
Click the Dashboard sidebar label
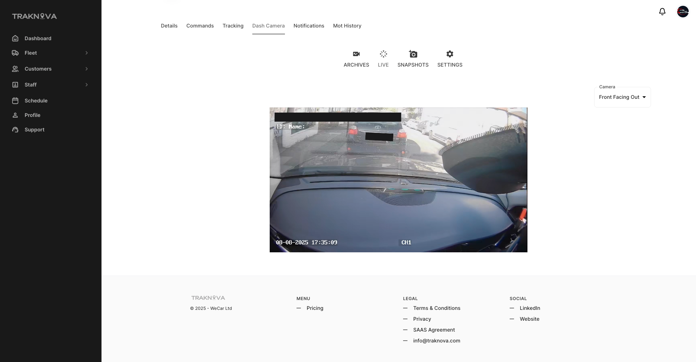point(38,38)
